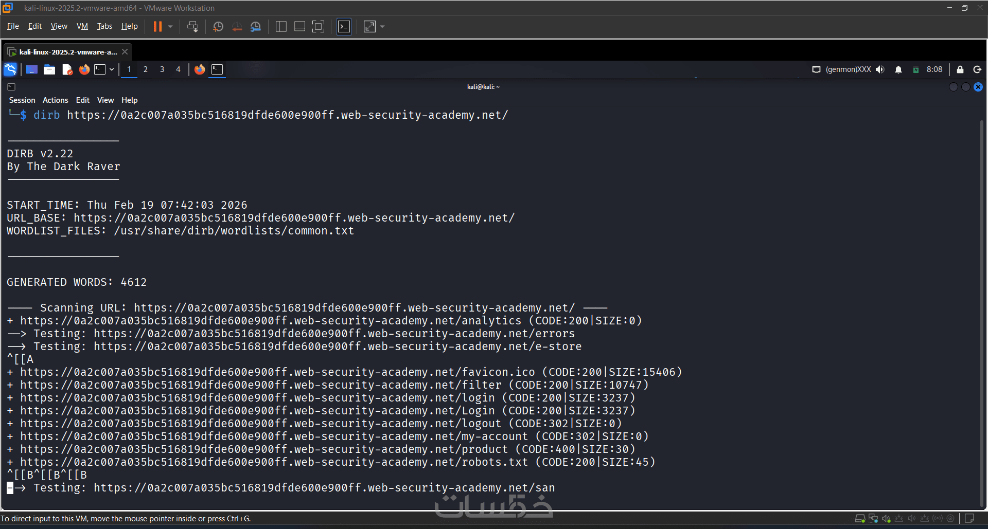Minimize the kali@kali terminal window
This screenshot has height=529, width=988.
tap(954, 87)
